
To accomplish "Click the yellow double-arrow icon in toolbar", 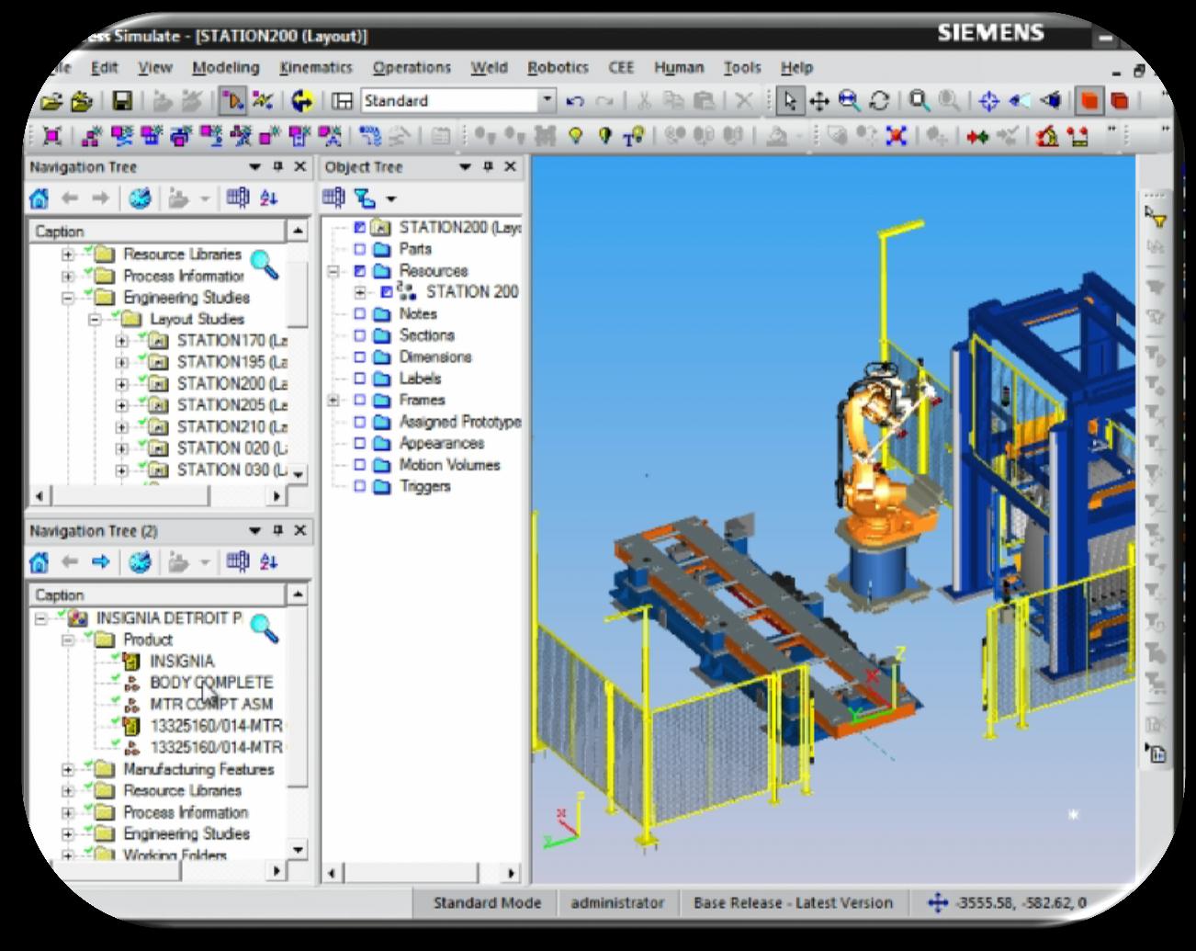I will click(302, 100).
